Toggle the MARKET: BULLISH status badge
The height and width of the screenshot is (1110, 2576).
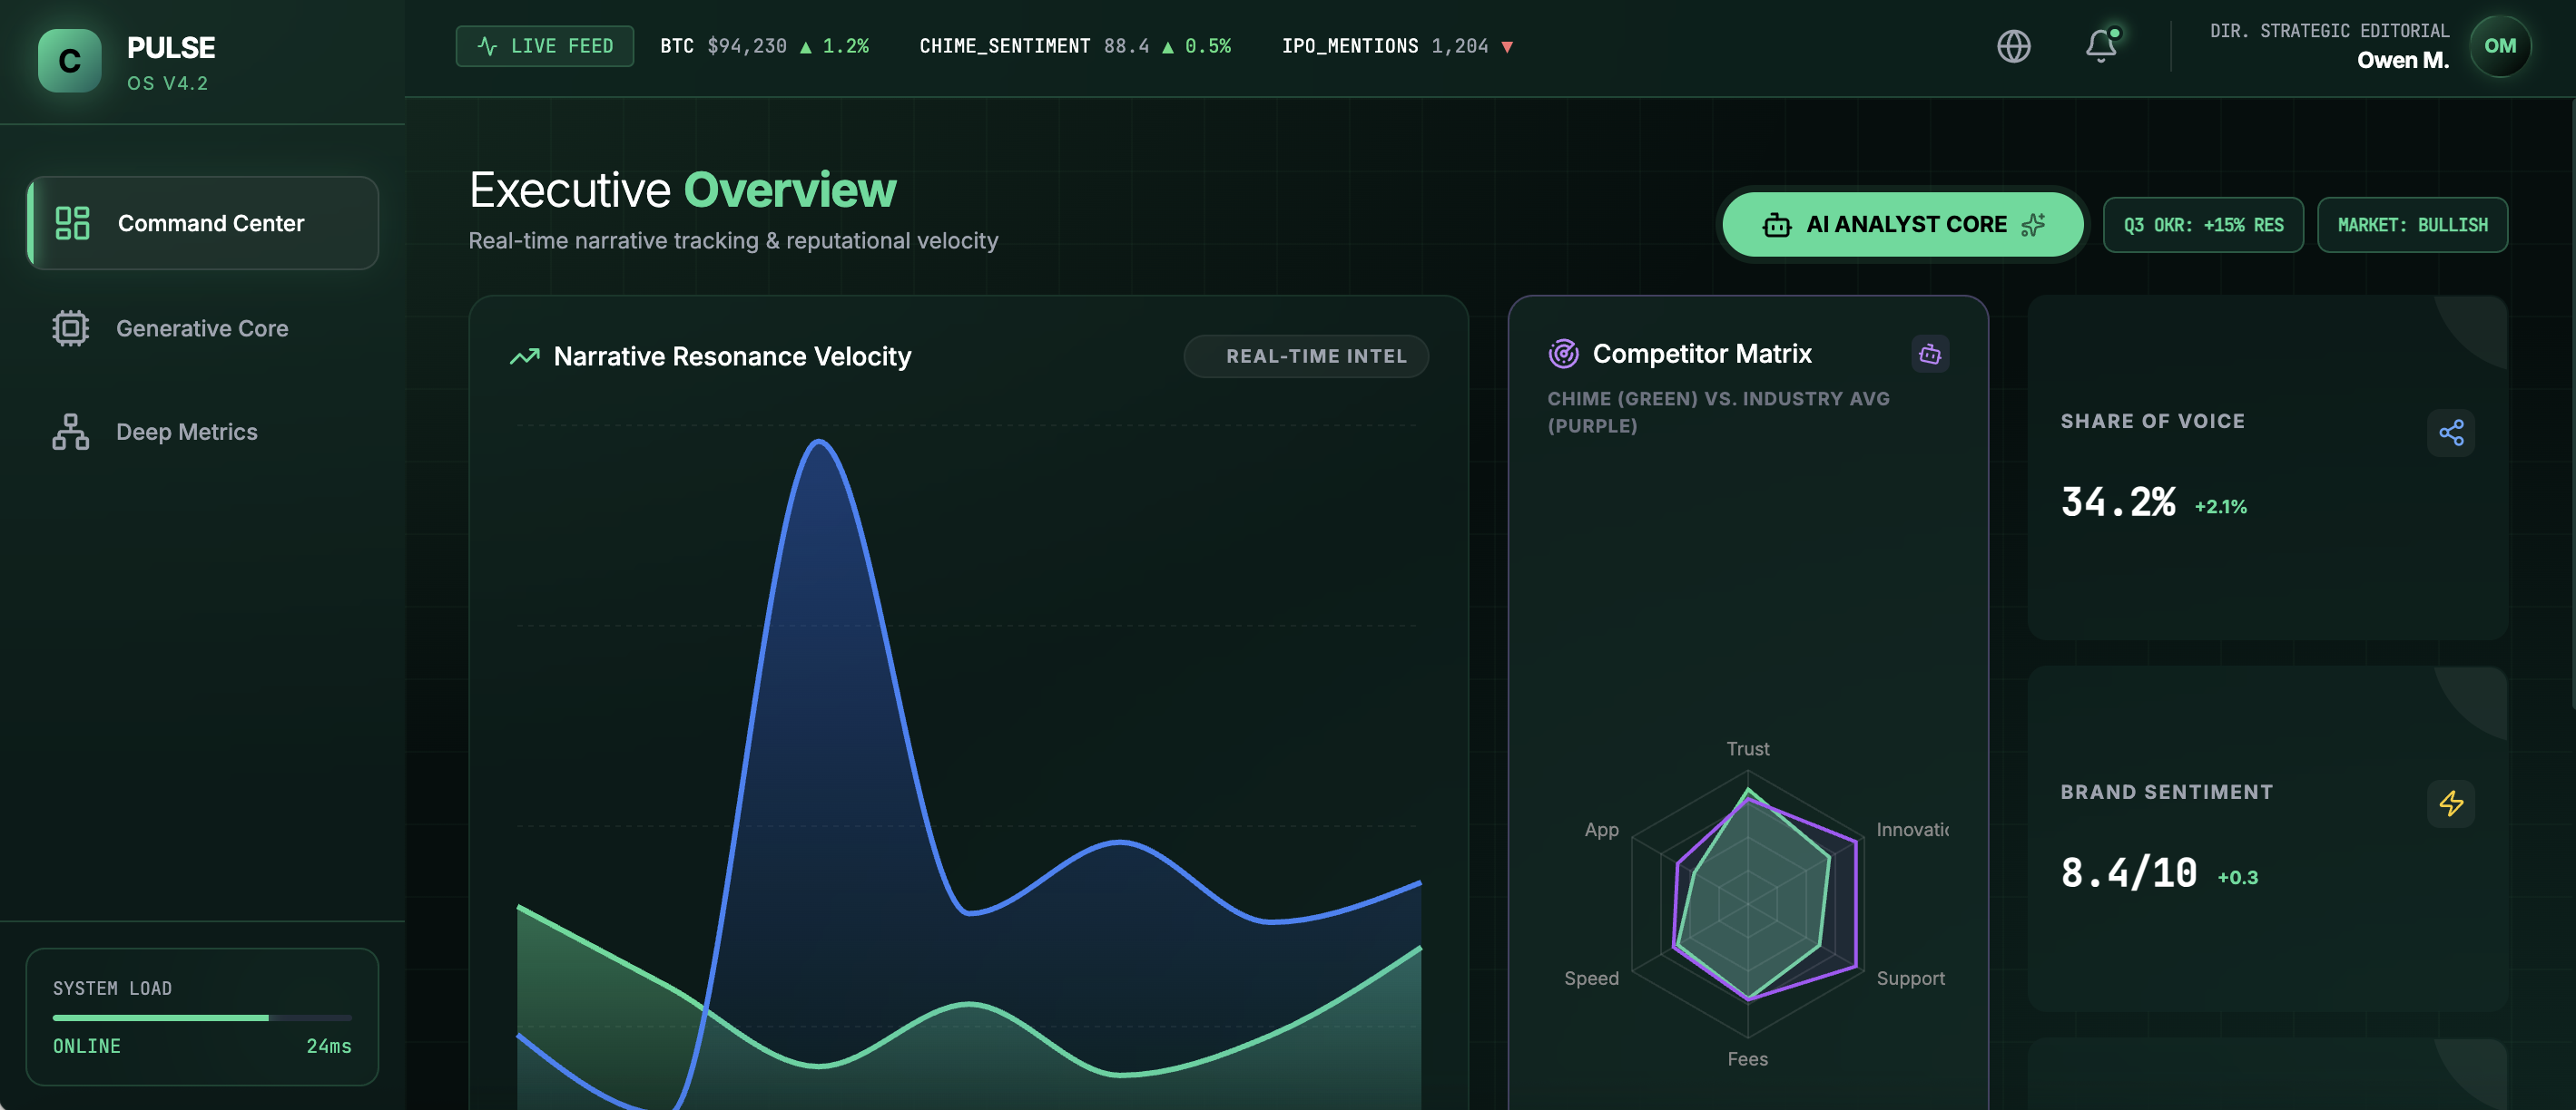tap(2412, 224)
